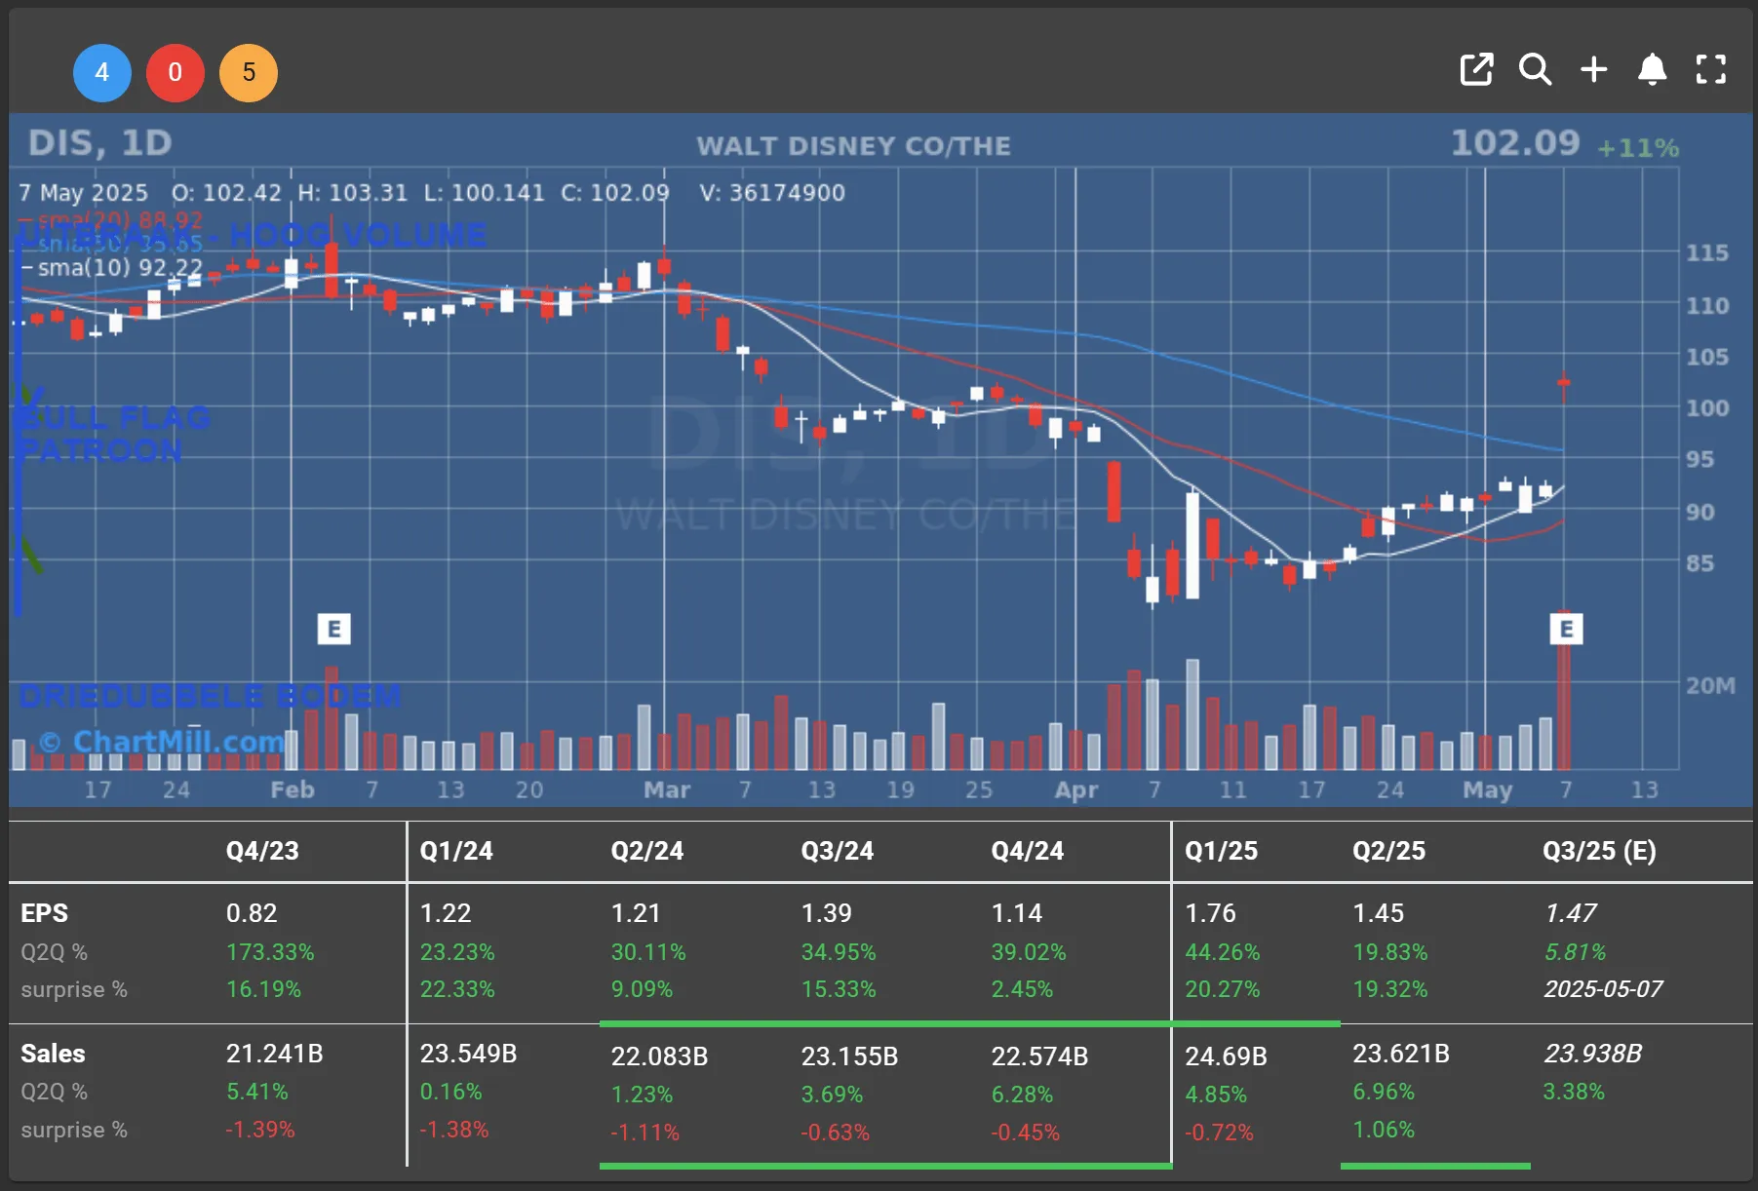The image size is (1758, 1191).
Task: Click the 7 May 2025 date label
Action: click(x=84, y=193)
